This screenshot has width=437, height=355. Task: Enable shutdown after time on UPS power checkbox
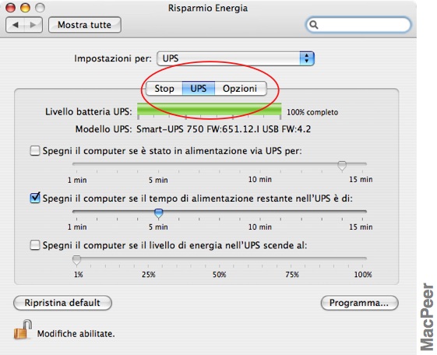pos(35,151)
